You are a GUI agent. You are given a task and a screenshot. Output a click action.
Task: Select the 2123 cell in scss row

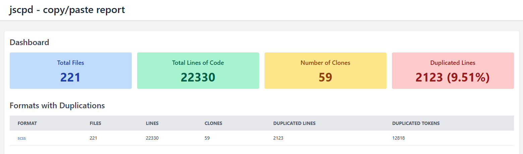click(278, 138)
